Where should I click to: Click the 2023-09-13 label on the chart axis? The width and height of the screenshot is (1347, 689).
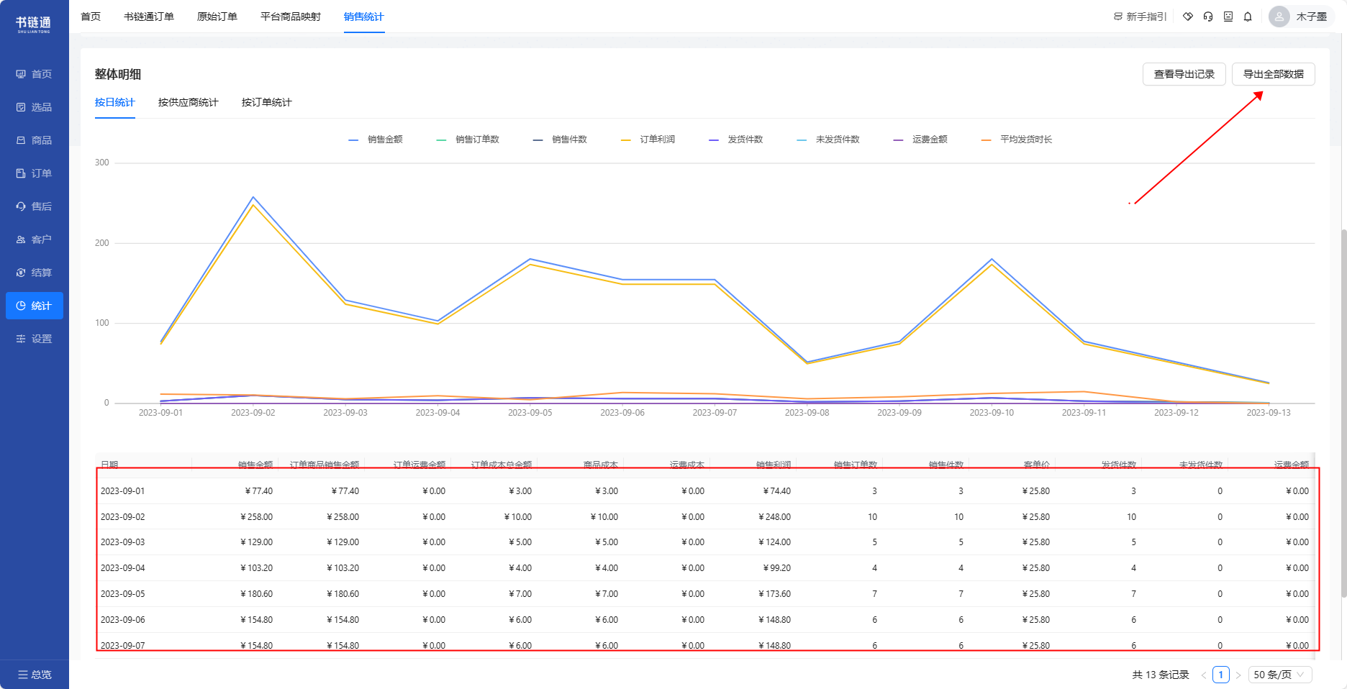tap(1269, 413)
